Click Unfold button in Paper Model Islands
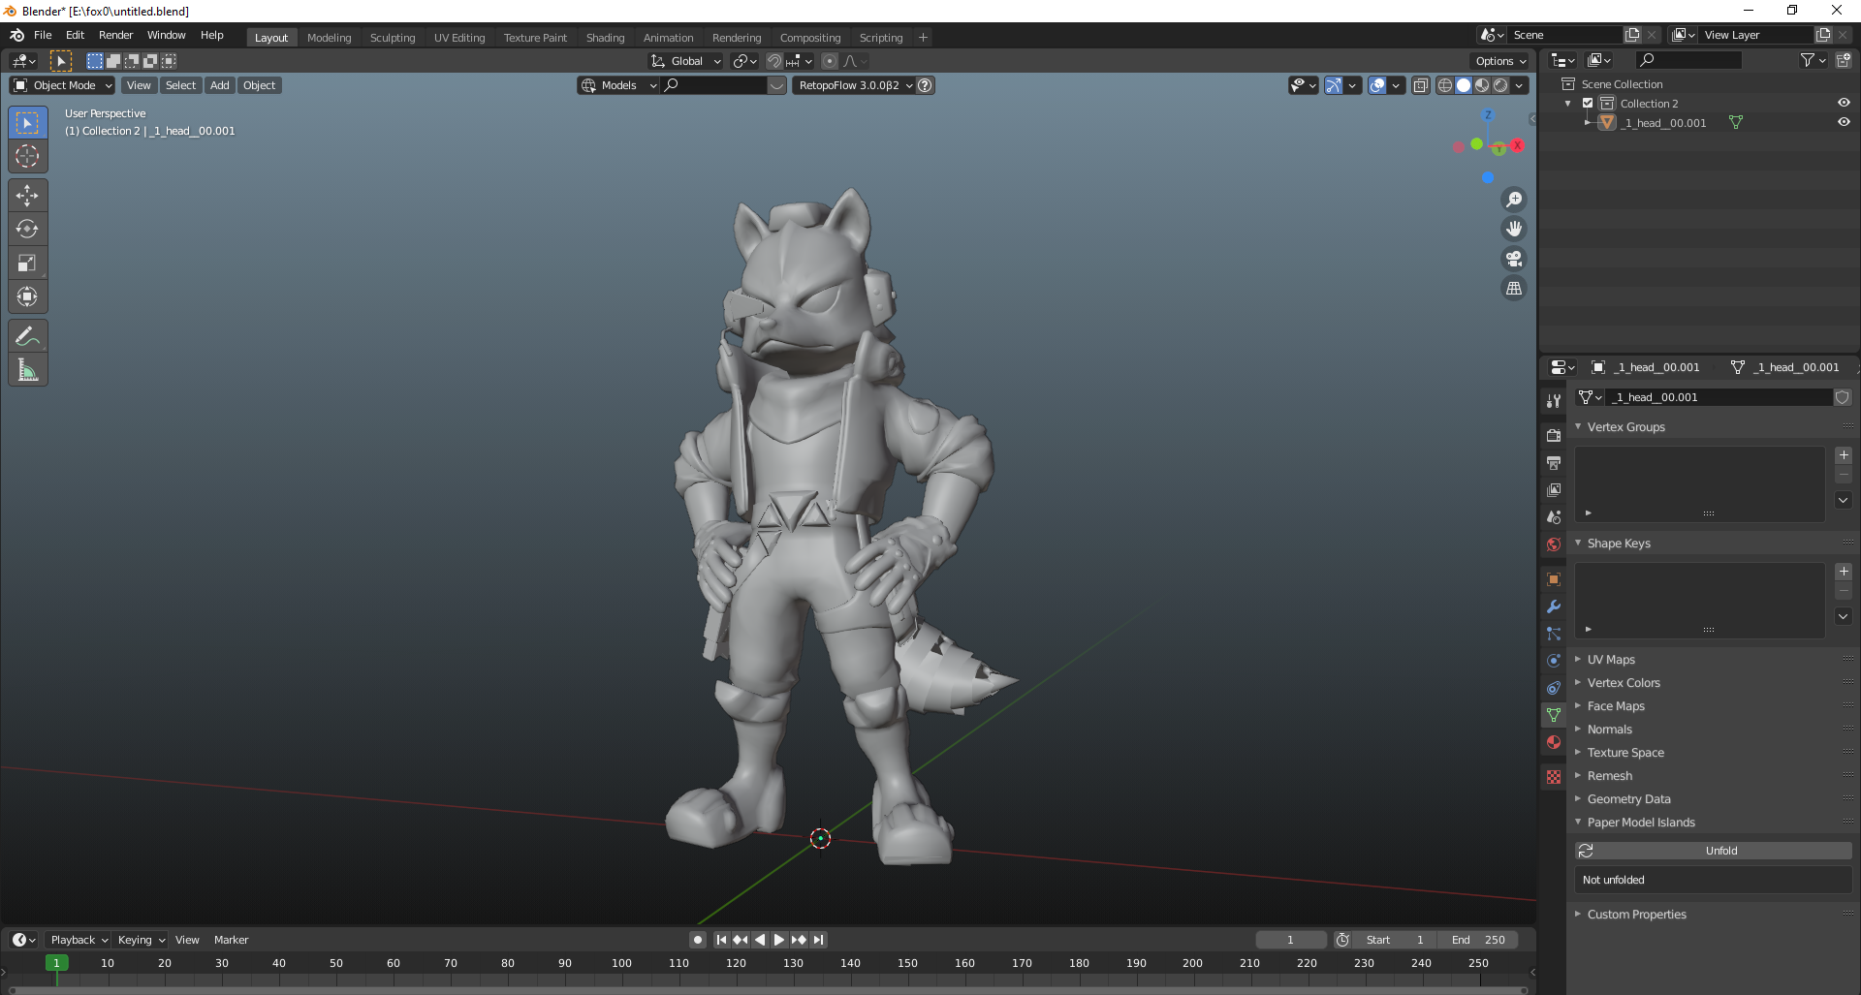This screenshot has height=995, width=1861. pos(1714,851)
